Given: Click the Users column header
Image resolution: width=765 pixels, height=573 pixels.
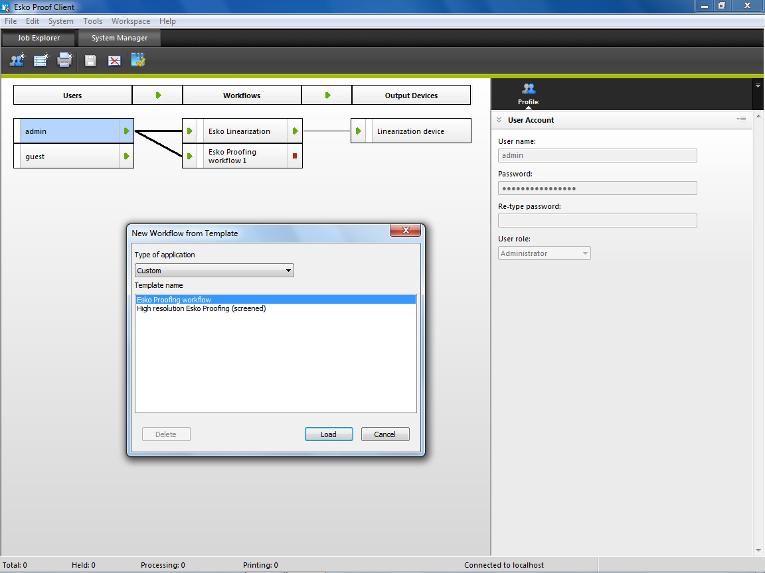Looking at the screenshot, I should point(72,95).
